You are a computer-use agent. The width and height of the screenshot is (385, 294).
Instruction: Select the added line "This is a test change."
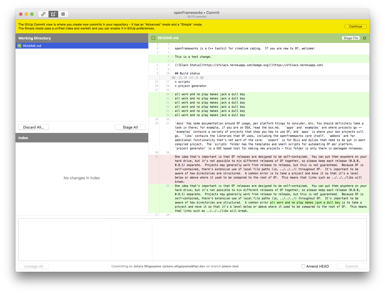click(x=193, y=57)
